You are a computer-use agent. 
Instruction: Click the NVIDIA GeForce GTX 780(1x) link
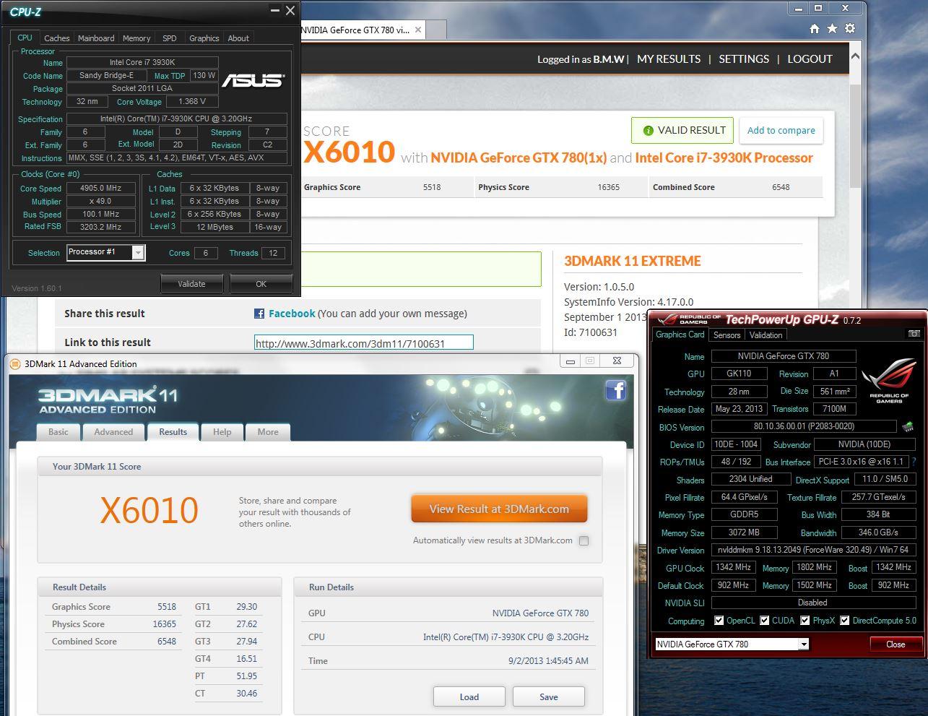tap(519, 158)
